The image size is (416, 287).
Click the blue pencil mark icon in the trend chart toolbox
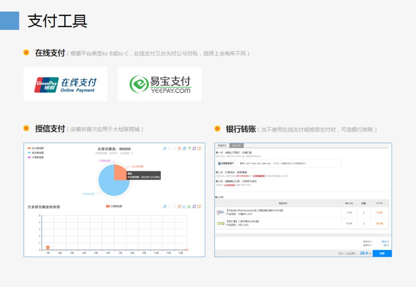(164, 207)
